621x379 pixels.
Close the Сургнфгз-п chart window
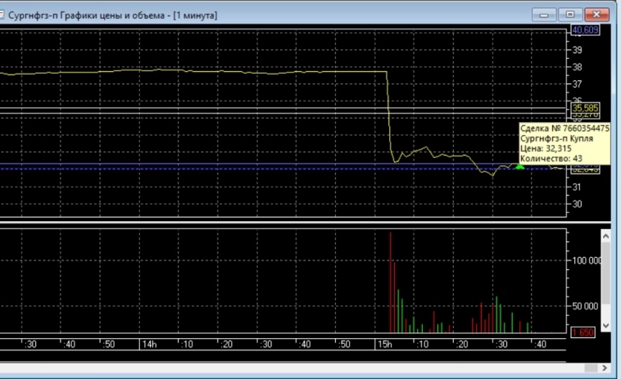tap(597, 15)
